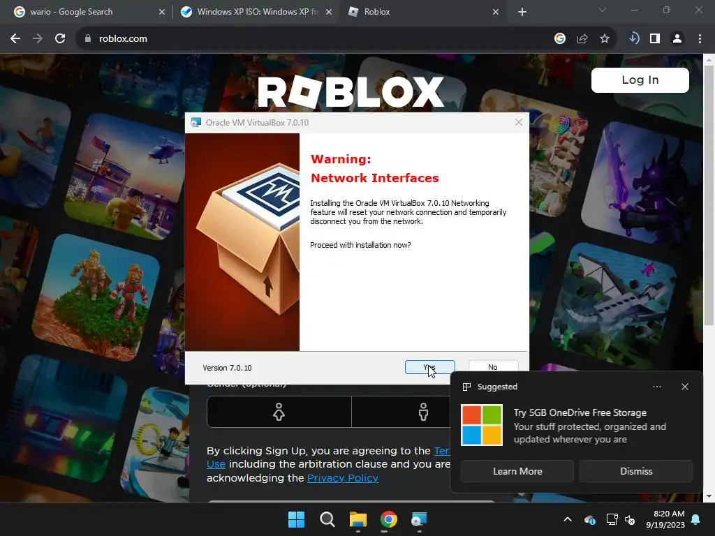Viewport: 715px width, 536px height.
Task: Select the Roblox browser tab
Action: (x=422, y=12)
